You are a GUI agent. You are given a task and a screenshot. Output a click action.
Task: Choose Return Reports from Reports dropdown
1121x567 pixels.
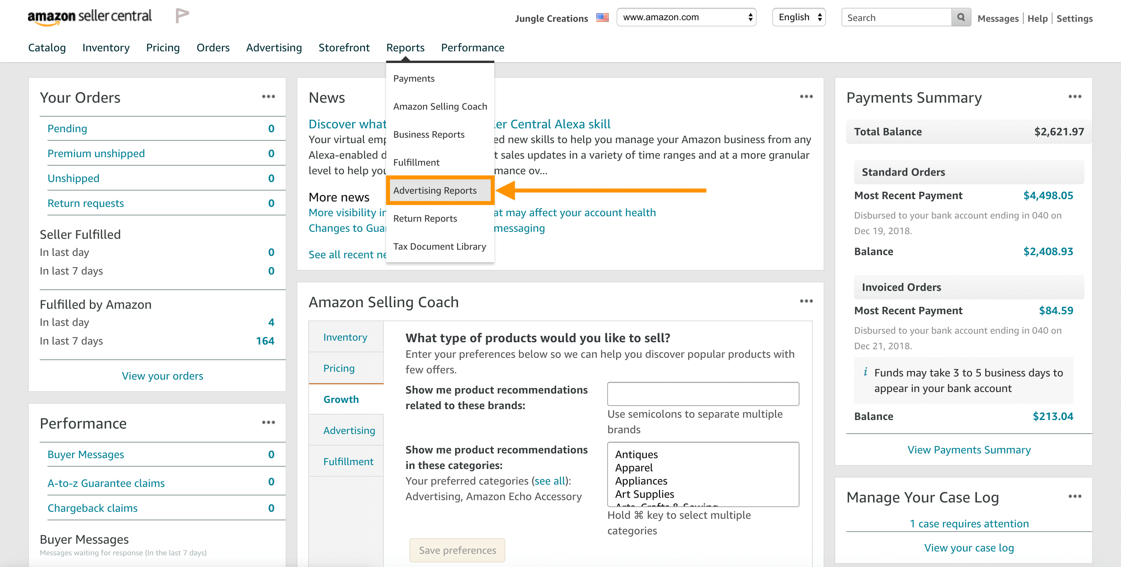(440, 218)
